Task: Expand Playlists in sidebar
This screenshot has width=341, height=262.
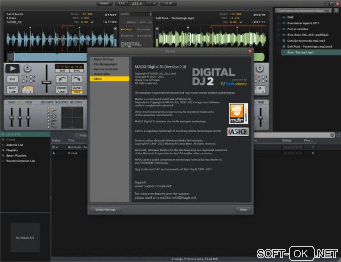Action: [x=3, y=150]
